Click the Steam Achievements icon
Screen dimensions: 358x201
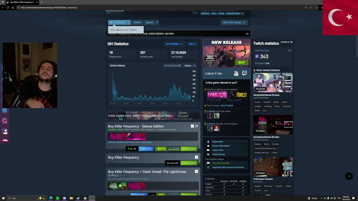tap(208, 146)
